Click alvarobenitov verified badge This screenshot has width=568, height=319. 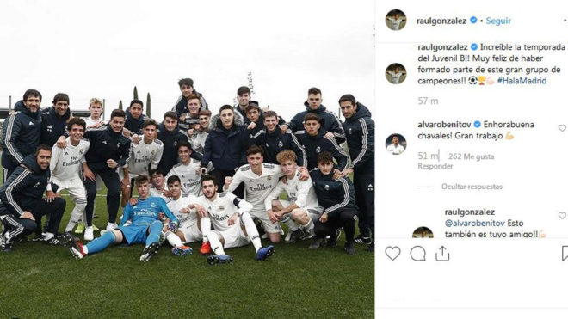click(478, 124)
